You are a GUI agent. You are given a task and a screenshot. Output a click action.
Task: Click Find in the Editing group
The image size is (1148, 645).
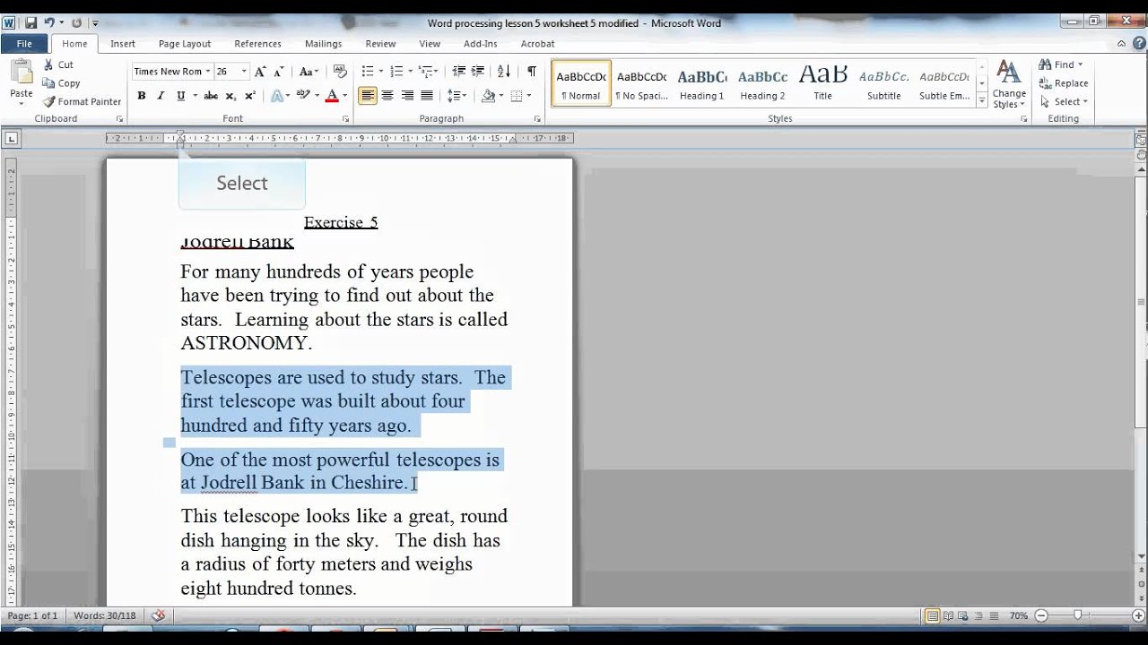pyautogui.click(x=1061, y=64)
